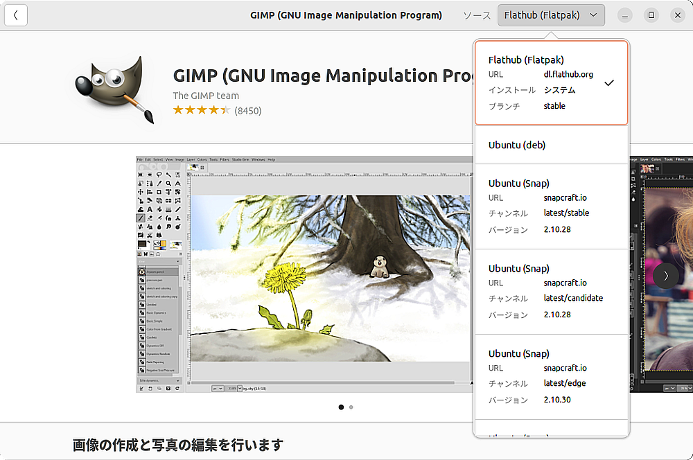The width and height of the screenshot is (693, 460).
Task: Minimize the software window
Action: (625, 15)
